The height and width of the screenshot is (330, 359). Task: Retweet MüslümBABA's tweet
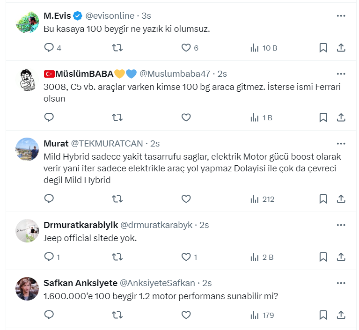point(117,117)
